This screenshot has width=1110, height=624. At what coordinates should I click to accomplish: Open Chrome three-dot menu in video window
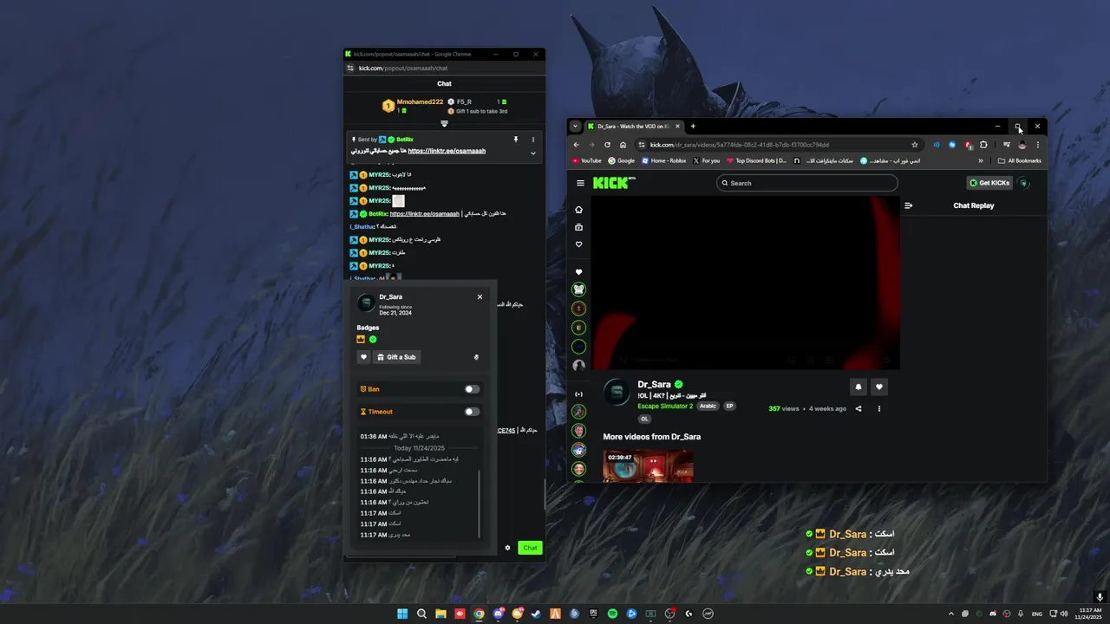(x=1037, y=145)
